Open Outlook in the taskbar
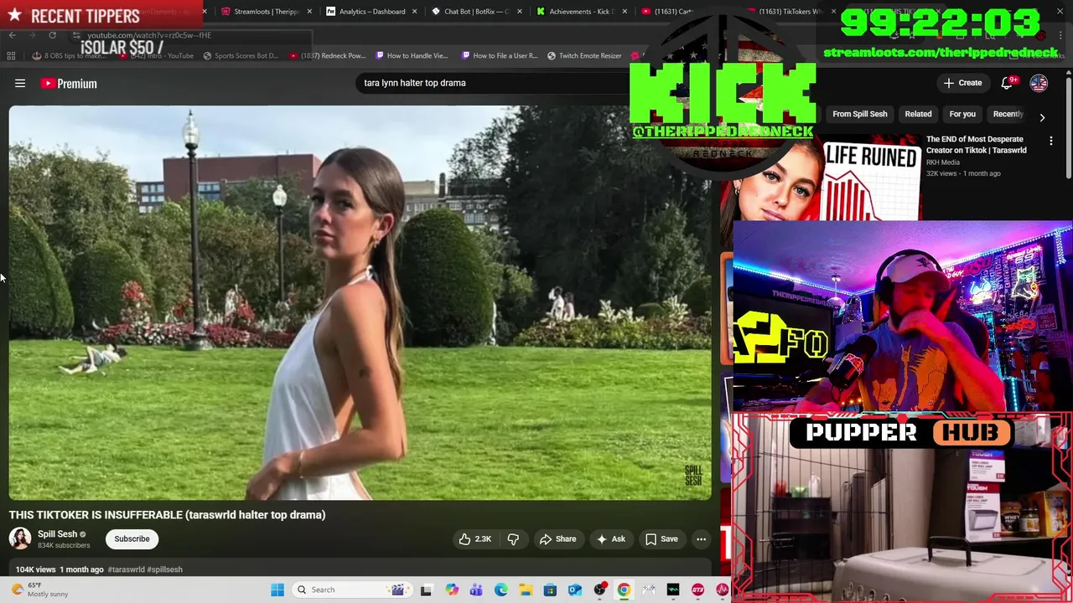1073x603 pixels. [x=575, y=590]
